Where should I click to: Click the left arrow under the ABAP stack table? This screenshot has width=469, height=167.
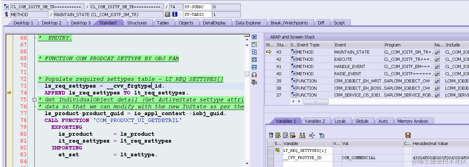pos(293,102)
